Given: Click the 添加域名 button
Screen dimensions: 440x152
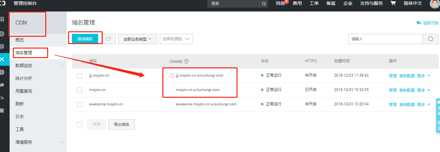Looking at the screenshot, I should [x=85, y=39].
